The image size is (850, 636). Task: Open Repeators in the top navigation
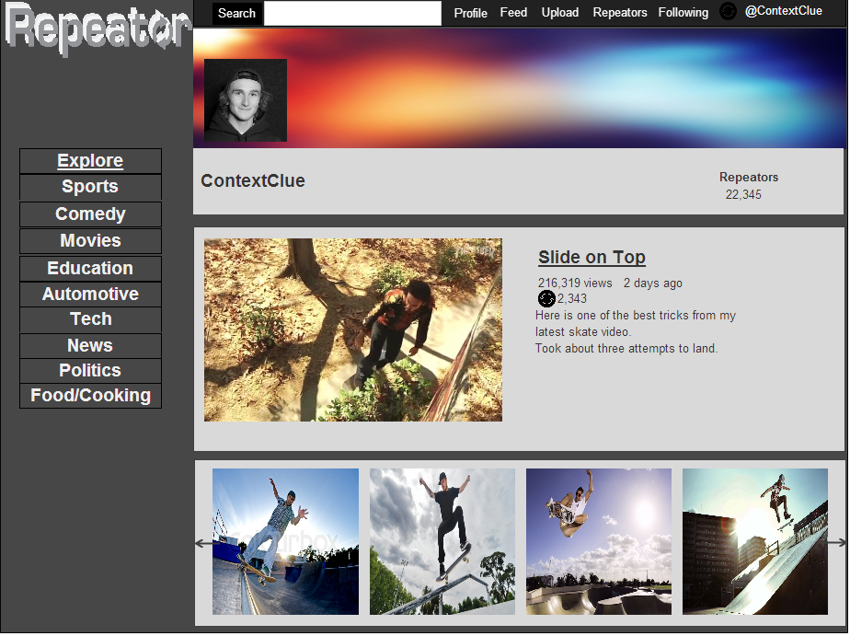point(620,13)
